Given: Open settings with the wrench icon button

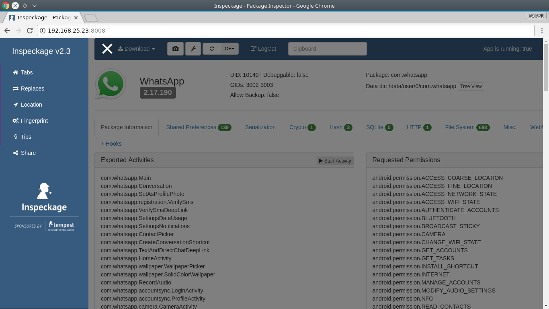Looking at the screenshot, I should point(193,49).
